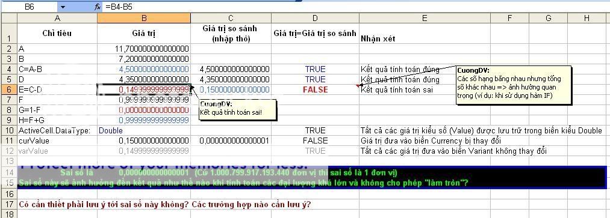Click the 'E=C-D' label cell
The width and height of the screenshot is (610, 218).
click(x=57, y=89)
